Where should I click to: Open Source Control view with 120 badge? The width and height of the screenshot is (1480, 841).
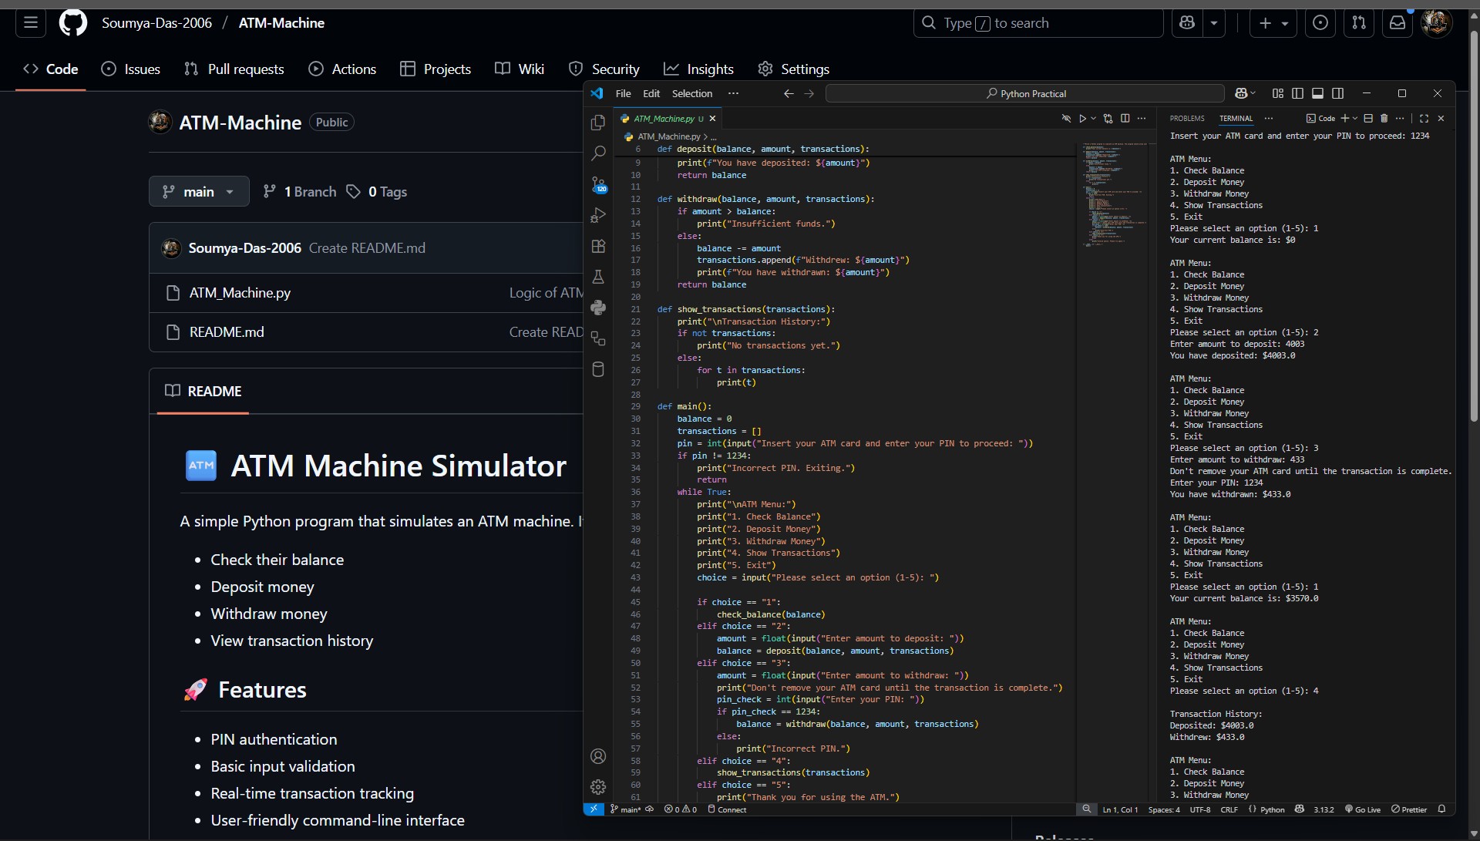click(x=599, y=184)
